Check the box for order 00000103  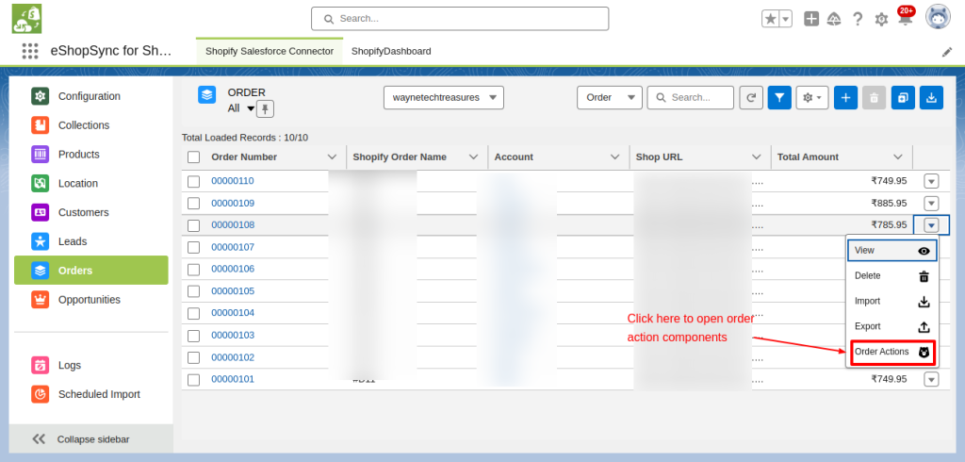tap(194, 336)
